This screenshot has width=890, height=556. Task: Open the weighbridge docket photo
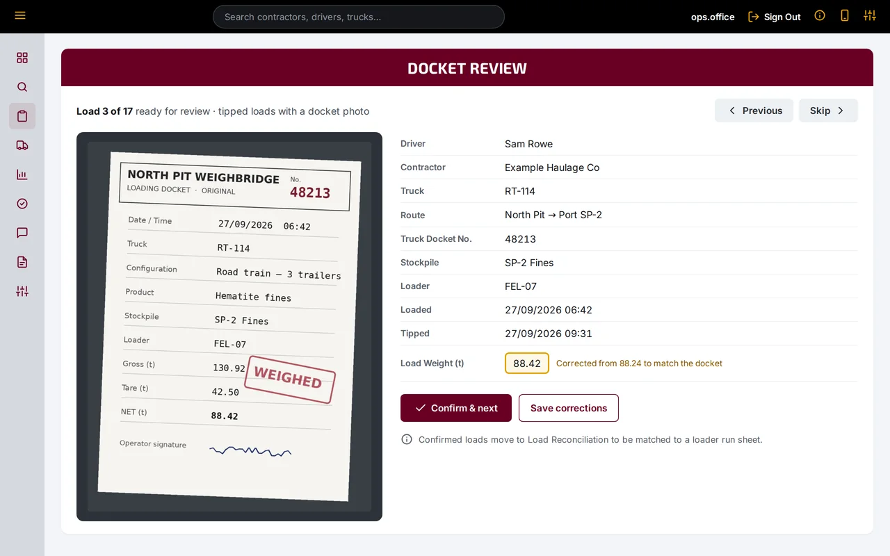tap(229, 327)
